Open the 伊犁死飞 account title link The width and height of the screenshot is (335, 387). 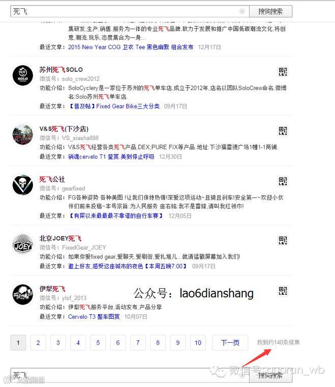point(52,289)
